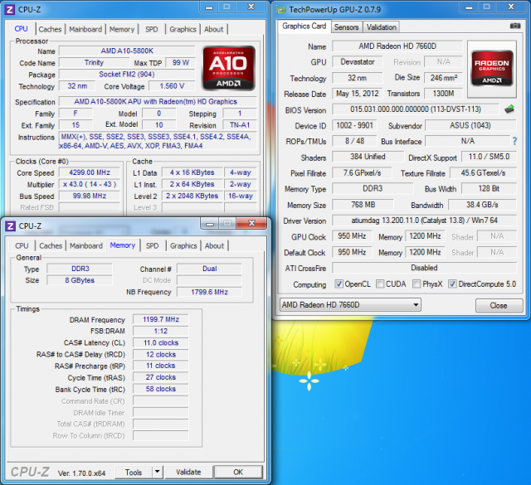Switch to About tab in bottom CPU-Z window

[214, 245]
